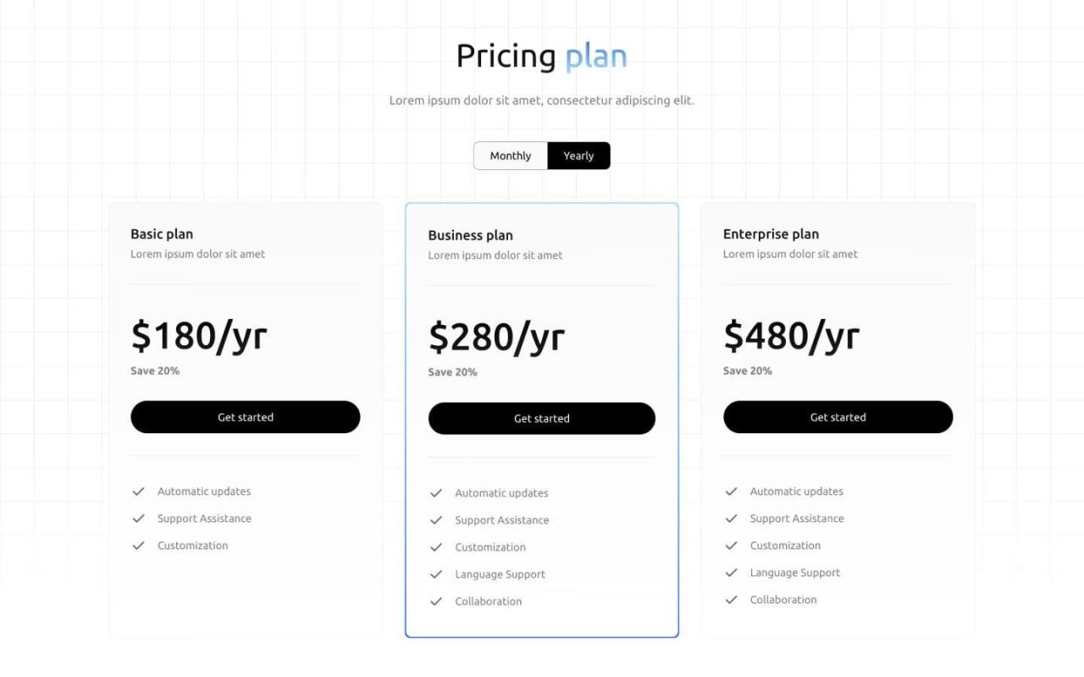Click the checkmark beside Enterprise plan Automatic updates
Screen dimensions: 1084x677
(x=731, y=491)
